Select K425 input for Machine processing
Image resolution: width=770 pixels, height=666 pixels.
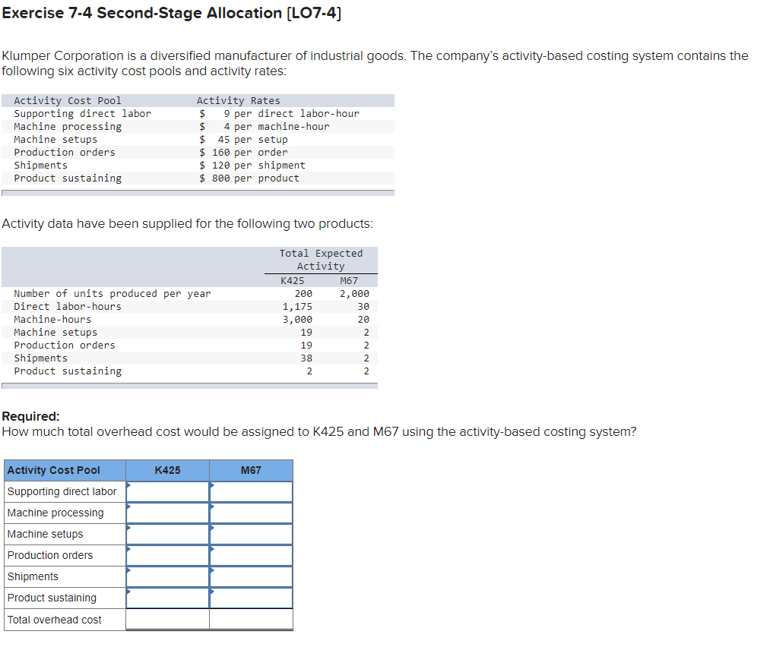[x=167, y=513]
